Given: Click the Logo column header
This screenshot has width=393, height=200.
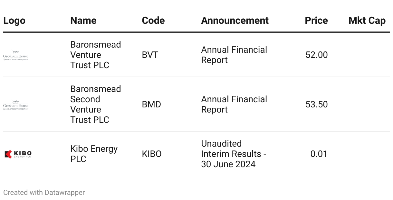Looking at the screenshot, I should (14, 21).
